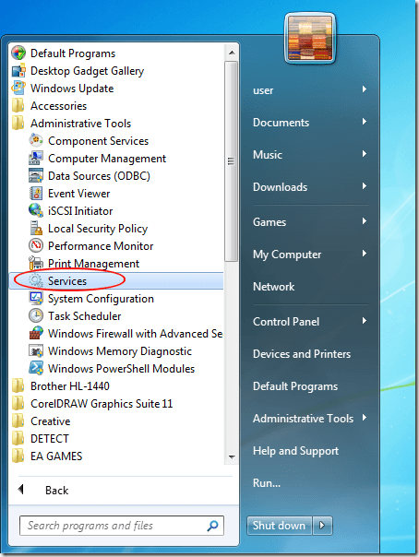Viewport: 419px width, 557px height.
Task: Open Network from the right pane
Action: pos(274,286)
